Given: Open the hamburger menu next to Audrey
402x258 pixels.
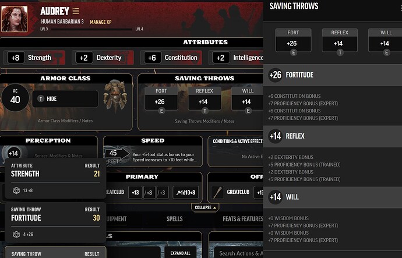Looking at the screenshot, I should (x=76, y=11).
